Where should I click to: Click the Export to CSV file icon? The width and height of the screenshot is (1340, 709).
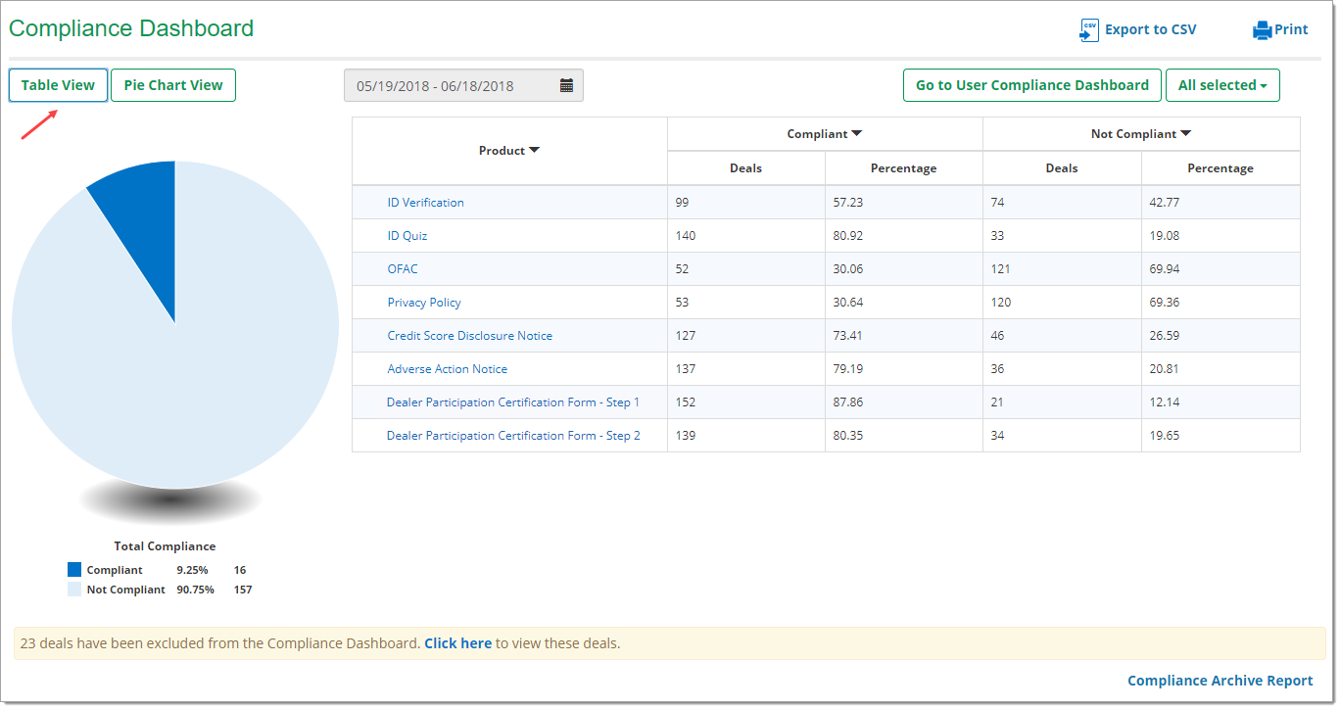click(x=1088, y=30)
